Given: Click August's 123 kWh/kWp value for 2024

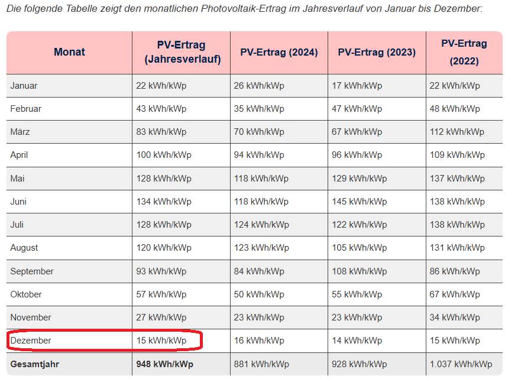Looking at the screenshot, I should tap(261, 248).
